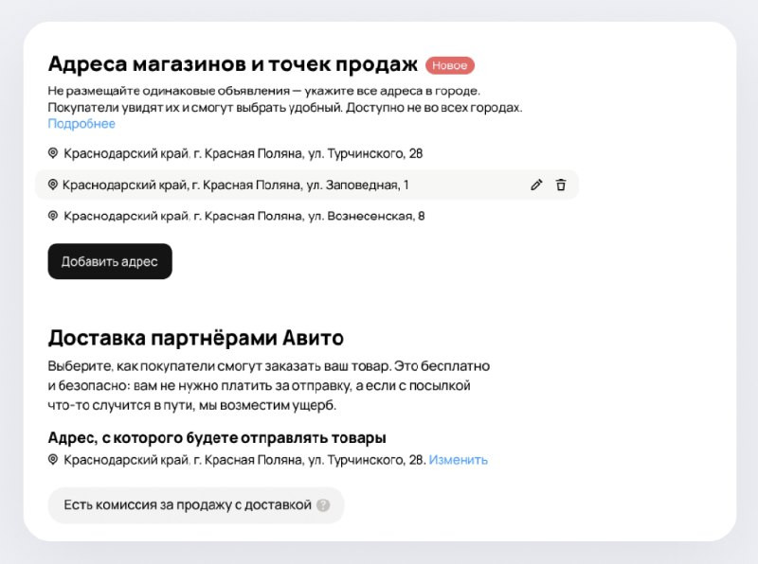The height and width of the screenshot is (564, 758).
Task: Click the pin icon beside the Заповедная, 1 address
Action: point(53,185)
